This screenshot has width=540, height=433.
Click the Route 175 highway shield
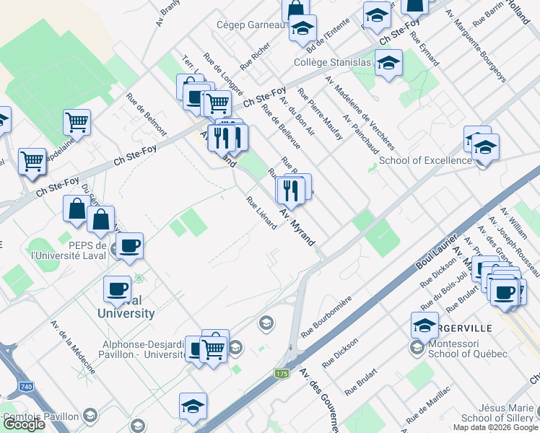pos(282,374)
